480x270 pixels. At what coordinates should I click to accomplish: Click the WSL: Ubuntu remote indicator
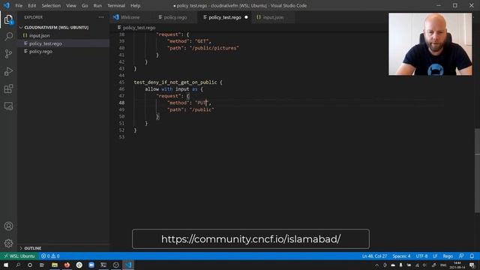click(19, 256)
